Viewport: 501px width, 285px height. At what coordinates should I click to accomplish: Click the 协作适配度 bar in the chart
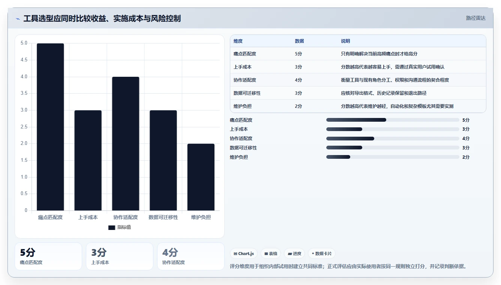point(126,144)
